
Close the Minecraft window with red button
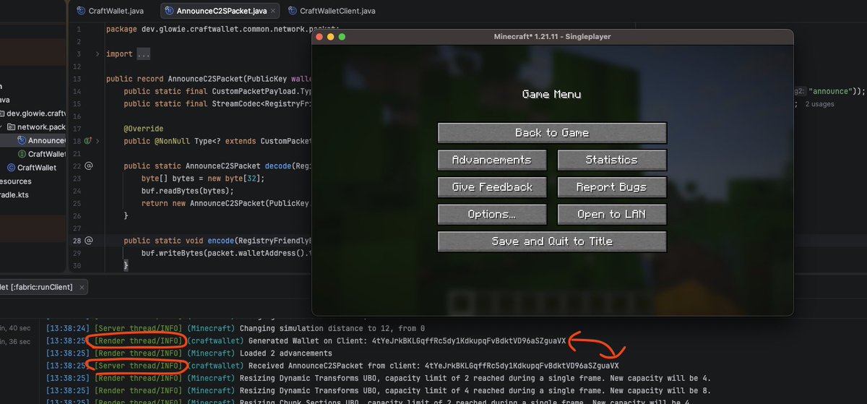pos(320,37)
